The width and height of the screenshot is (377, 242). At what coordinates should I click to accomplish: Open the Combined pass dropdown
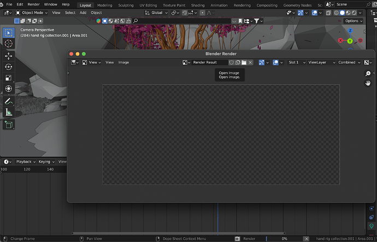349,62
